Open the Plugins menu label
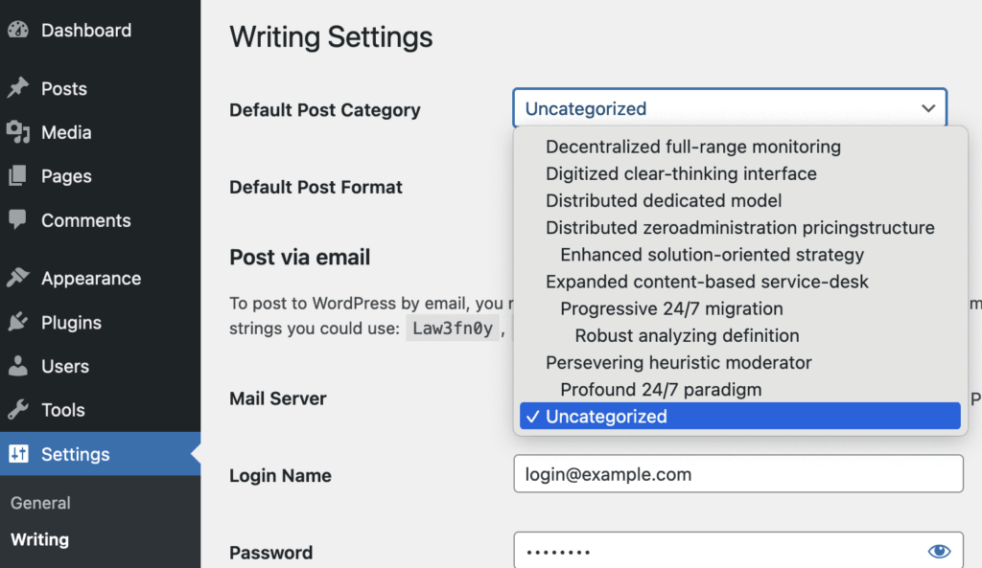This screenshot has width=982, height=568. (x=71, y=323)
